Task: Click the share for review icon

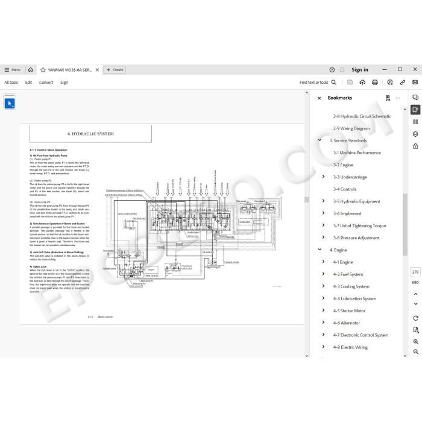Action: pyautogui.click(x=389, y=83)
